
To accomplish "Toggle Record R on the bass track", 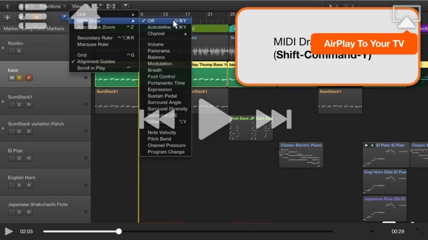I will pos(29,78).
